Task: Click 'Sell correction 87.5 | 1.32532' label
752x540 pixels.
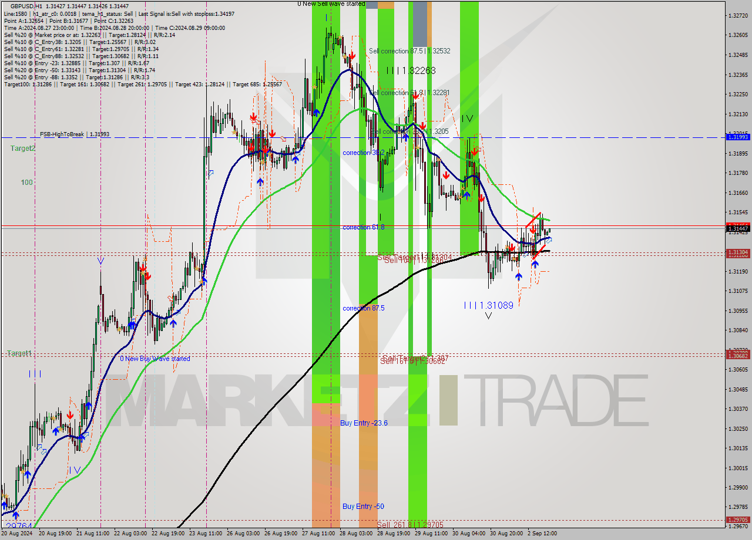Action: [409, 51]
